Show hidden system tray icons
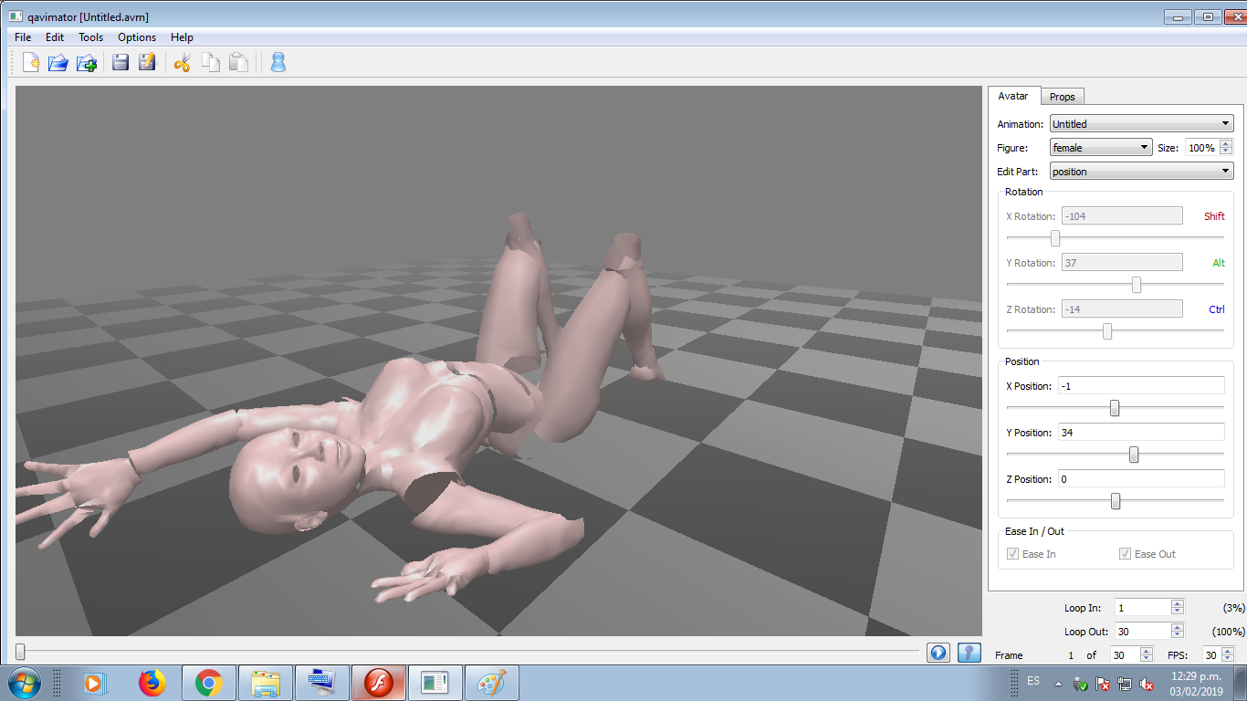This screenshot has width=1247, height=701. 1059,683
